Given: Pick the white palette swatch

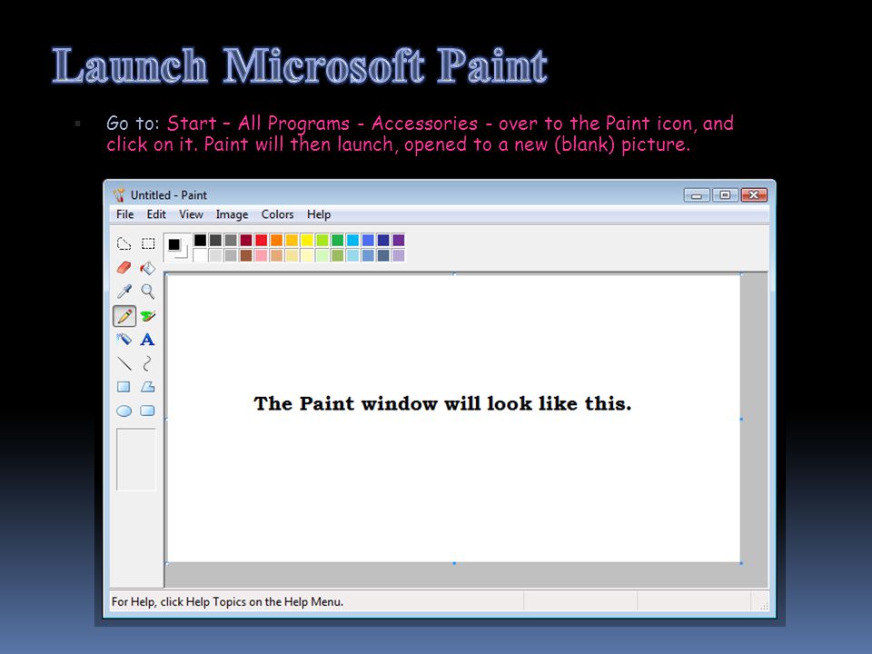Looking at the screenshot, I should click(x=200, y=255).
